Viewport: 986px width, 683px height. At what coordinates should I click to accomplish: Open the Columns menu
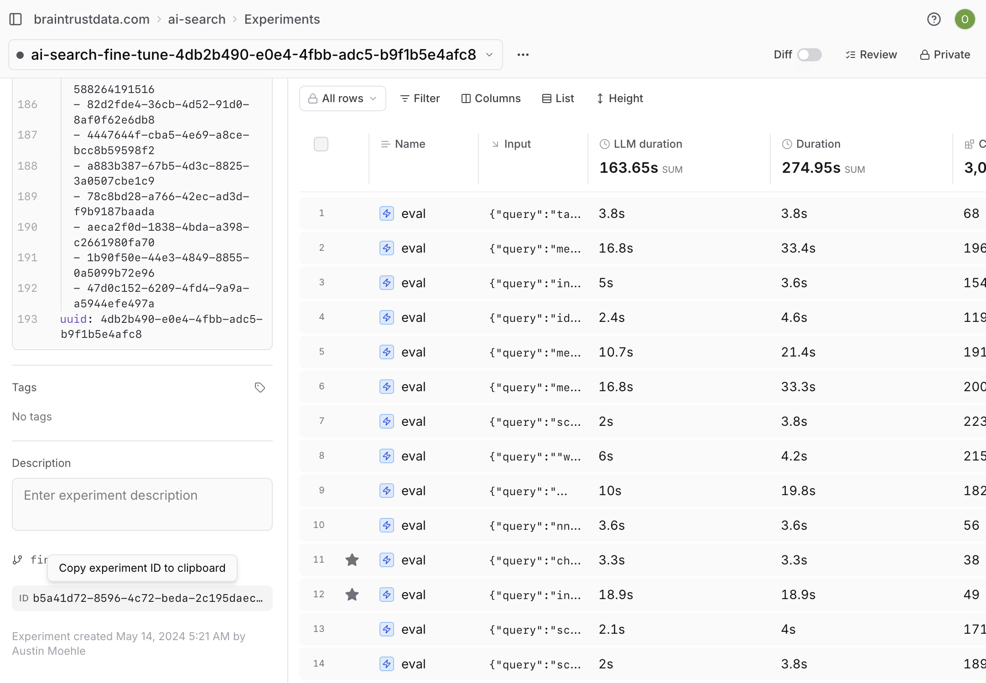491,98
